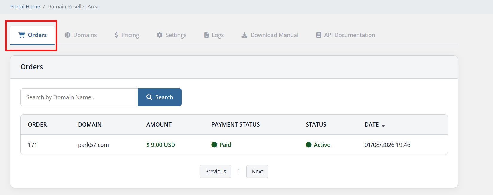Focus the Search by Domain Name field
The height and width of the screenshot is (195, 493).
[x=79, y=97]
